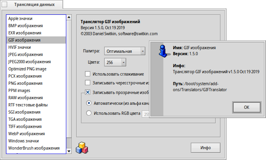Select 'Использовать RGB цвета' radio button
Viewport: 266px width, 160px height.
click(89, 113)
